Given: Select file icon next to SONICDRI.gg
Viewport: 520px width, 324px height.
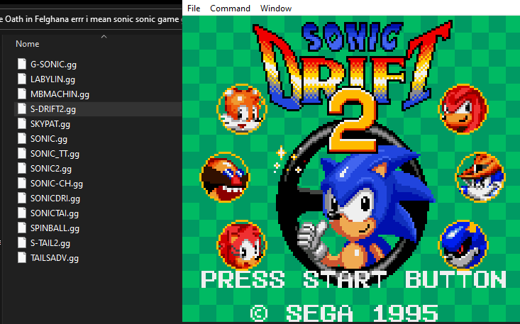Looking at the screenshot, I should click(22, 198).
